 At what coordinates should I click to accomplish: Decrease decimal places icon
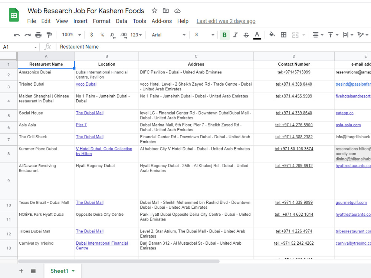(113, 35)
